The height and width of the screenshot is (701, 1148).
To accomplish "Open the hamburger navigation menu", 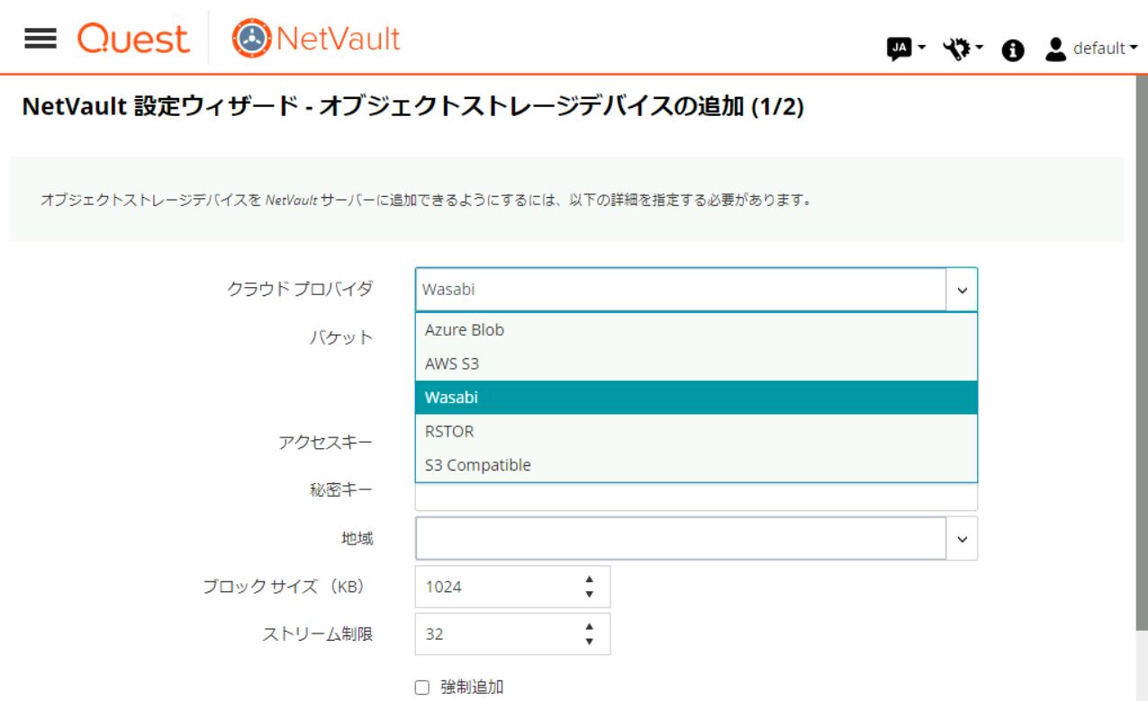I will tap(41, 39).
